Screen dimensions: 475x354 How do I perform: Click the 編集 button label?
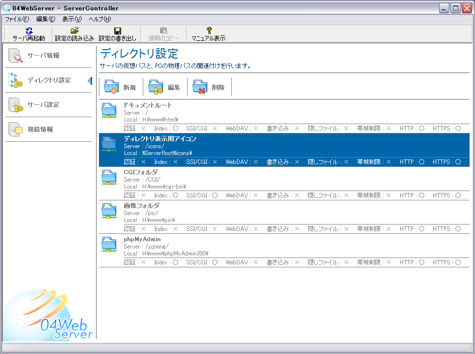[174, 87]
